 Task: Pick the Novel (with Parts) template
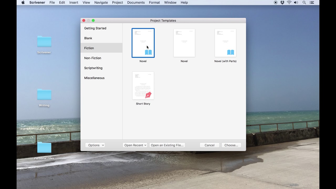pos(225,43)
